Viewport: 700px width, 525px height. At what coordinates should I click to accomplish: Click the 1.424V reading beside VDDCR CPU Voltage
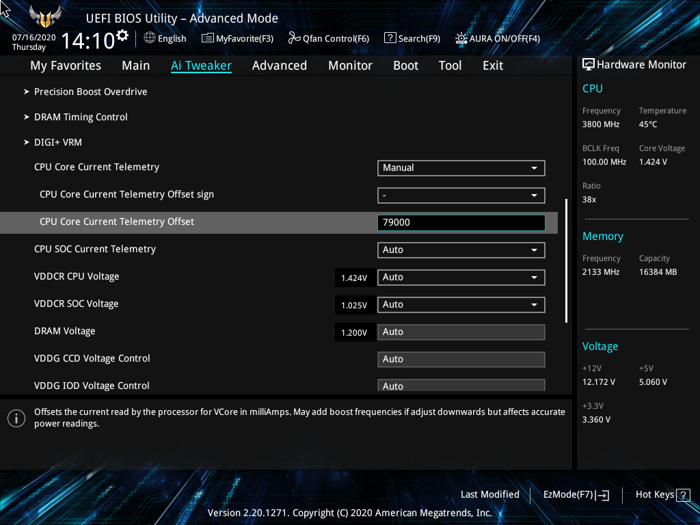pos(354,278)
